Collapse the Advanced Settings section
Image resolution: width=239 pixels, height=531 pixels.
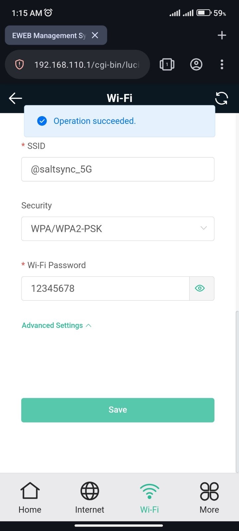(56, 325)
